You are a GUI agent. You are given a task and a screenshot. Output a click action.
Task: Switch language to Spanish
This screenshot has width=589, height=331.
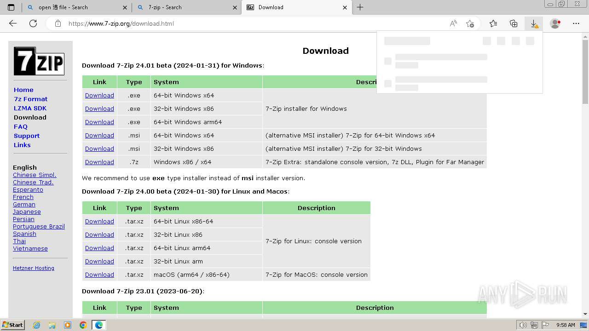(x=24, y=234)
